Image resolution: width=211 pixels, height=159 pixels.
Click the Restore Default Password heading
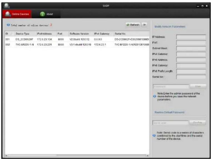pos(169,112)
